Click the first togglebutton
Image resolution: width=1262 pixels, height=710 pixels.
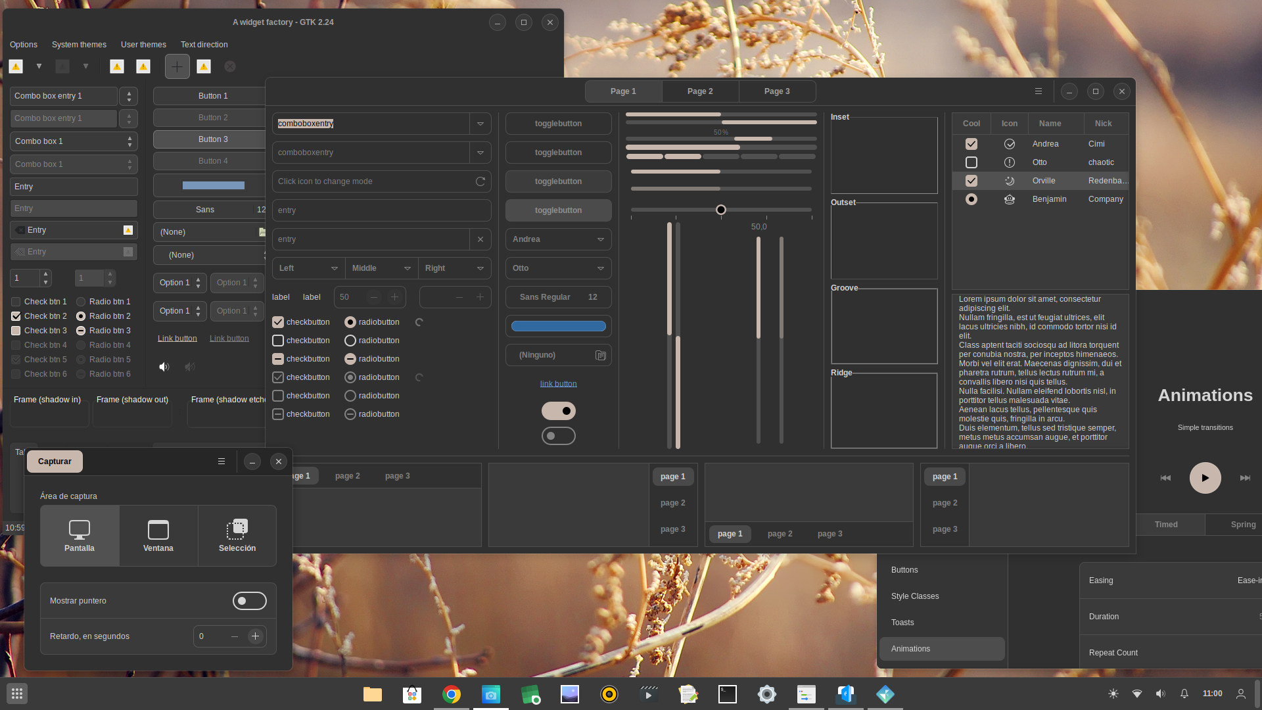tap(559, 124)
